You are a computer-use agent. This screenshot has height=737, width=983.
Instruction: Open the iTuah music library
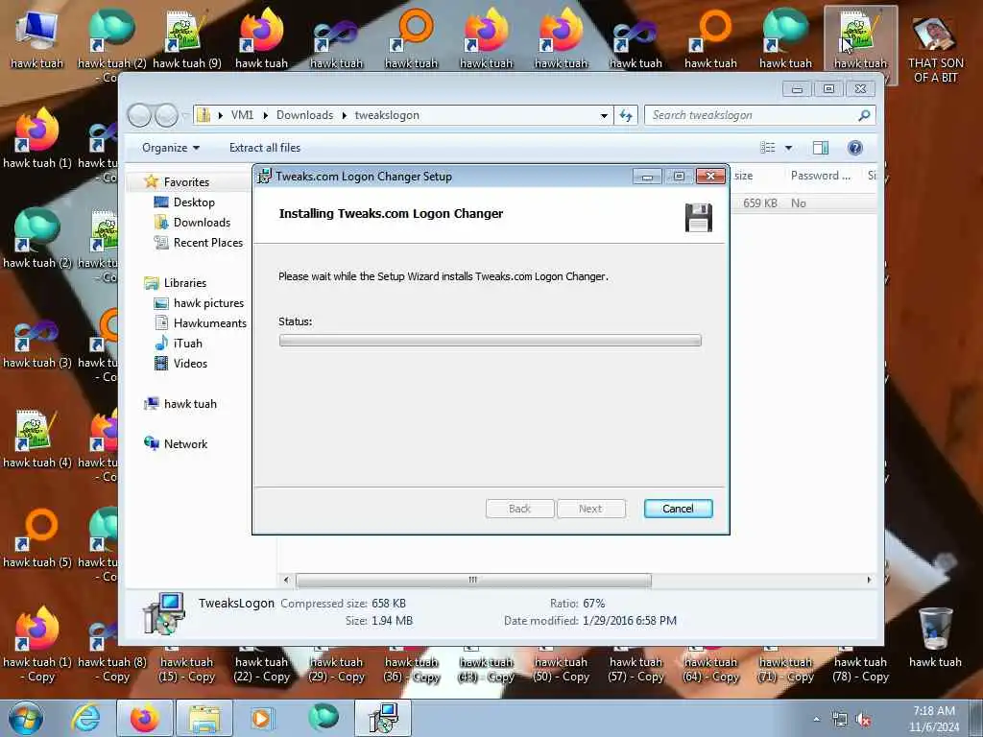coord(187,343)
